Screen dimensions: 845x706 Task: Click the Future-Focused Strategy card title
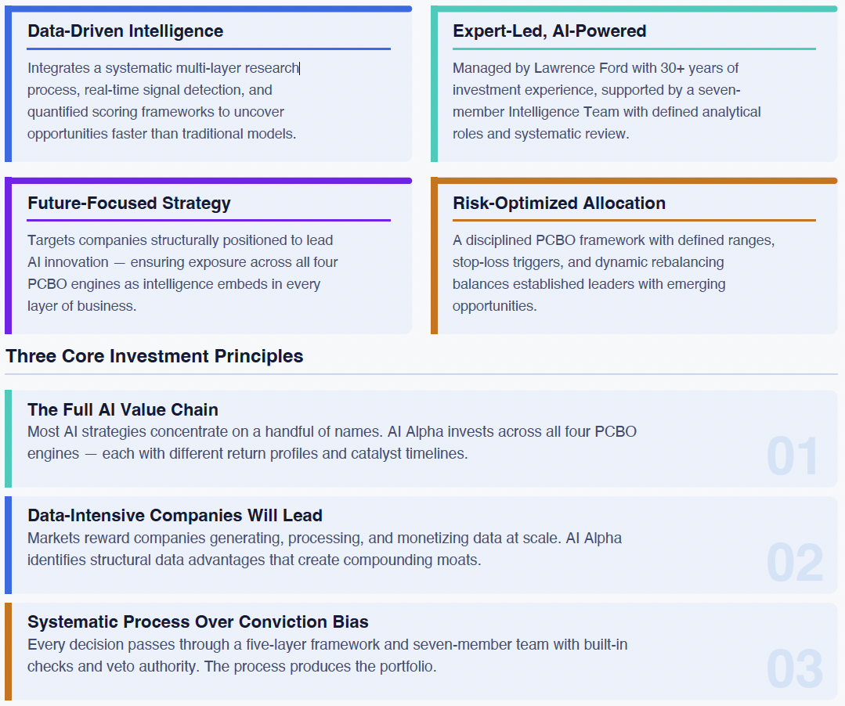pos(129,204)
